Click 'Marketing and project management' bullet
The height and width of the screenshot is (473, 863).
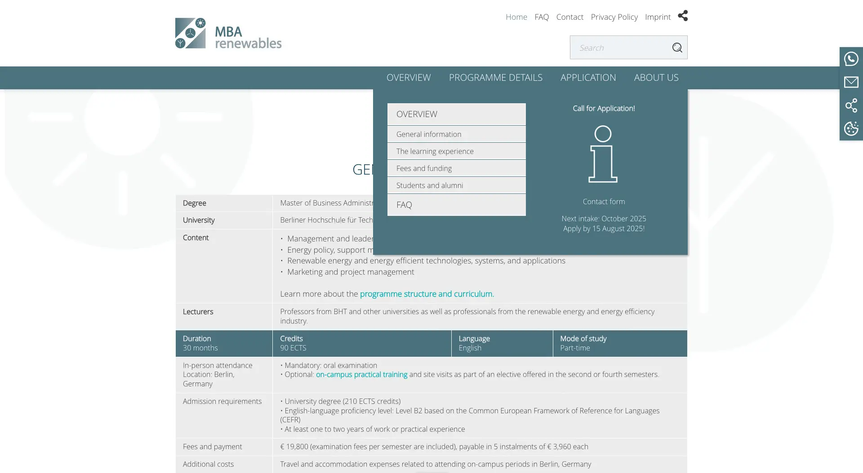click(351, 272)
